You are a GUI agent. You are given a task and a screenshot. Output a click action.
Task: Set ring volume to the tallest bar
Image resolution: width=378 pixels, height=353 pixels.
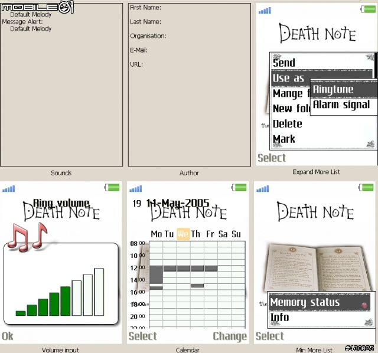coord(99,292)
